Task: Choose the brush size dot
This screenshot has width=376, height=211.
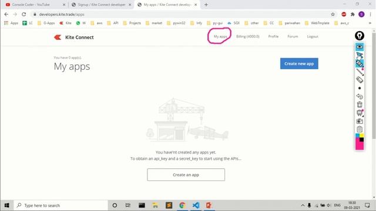Action: pos(360,89)
